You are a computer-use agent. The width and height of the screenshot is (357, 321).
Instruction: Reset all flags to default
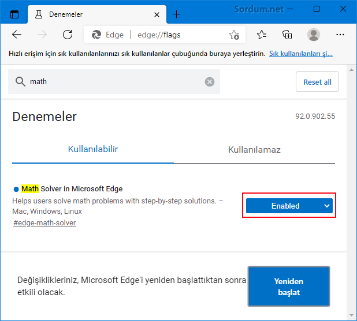(317, 82)
